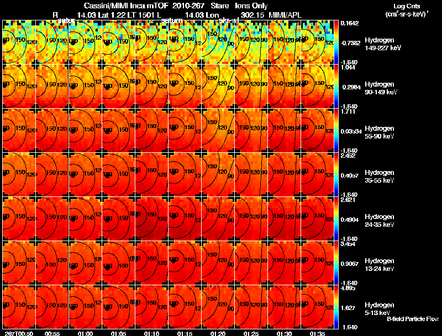Click the Hydrogen 90-149 keV row label
The image size is (442, 336).
click(x=381, y=88)
